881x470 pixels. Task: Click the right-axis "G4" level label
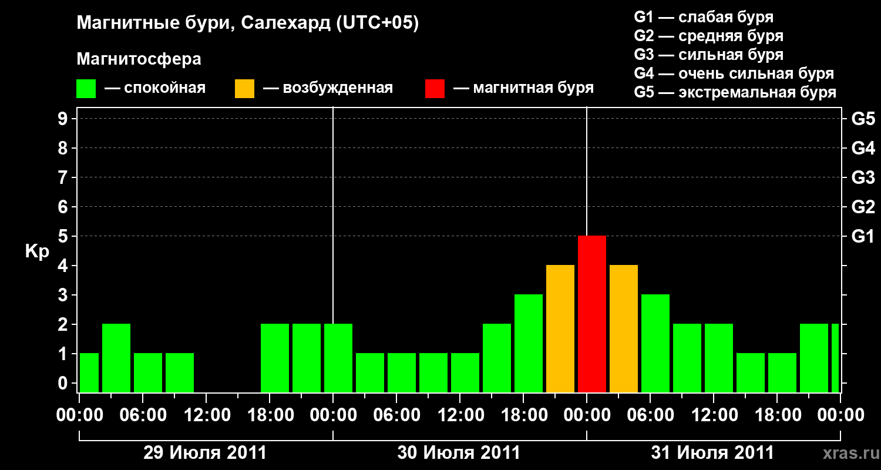tap(863, 148)
